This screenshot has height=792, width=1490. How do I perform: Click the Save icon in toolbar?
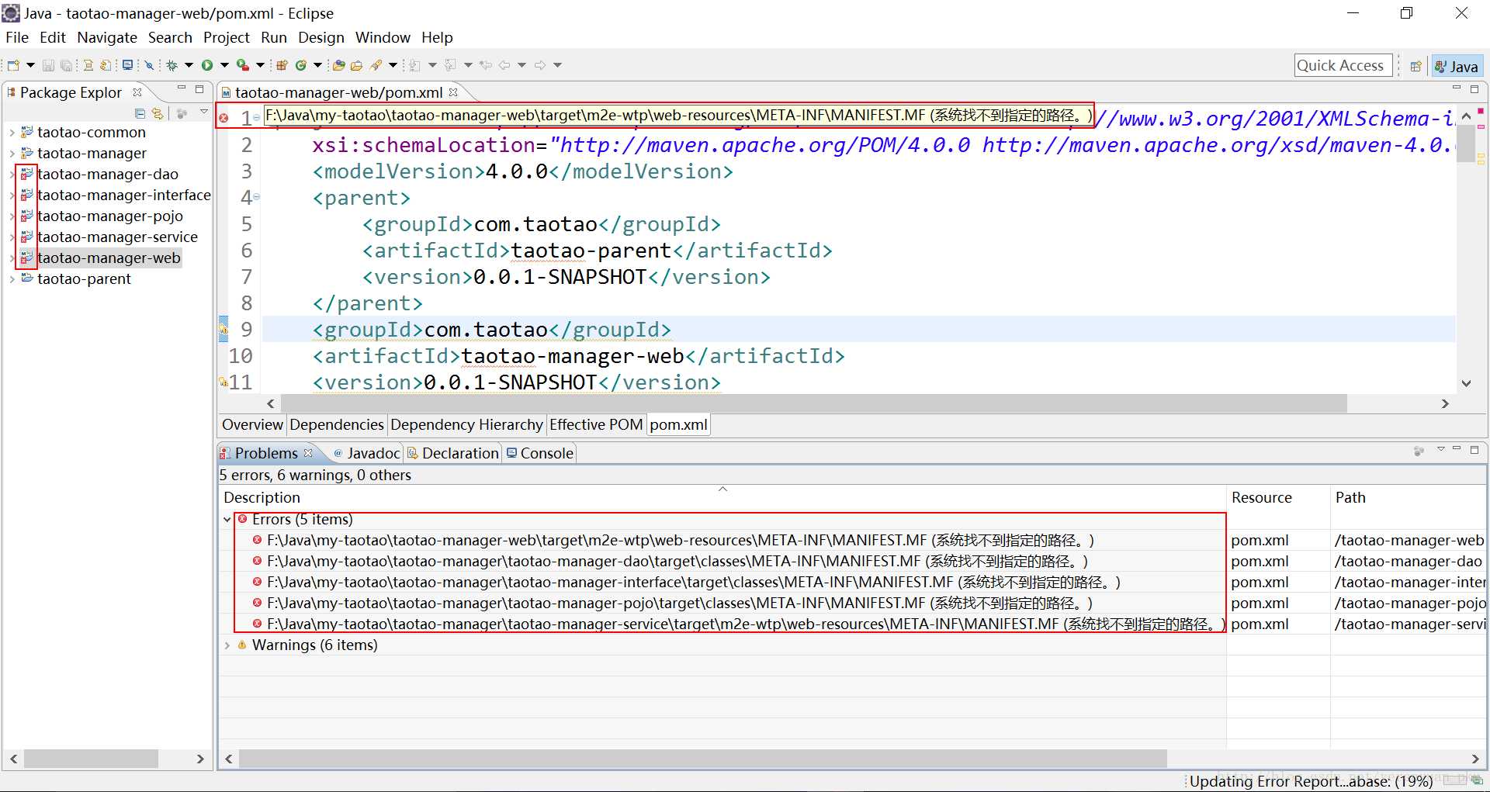pyautogui.click(x=48, y=65)
